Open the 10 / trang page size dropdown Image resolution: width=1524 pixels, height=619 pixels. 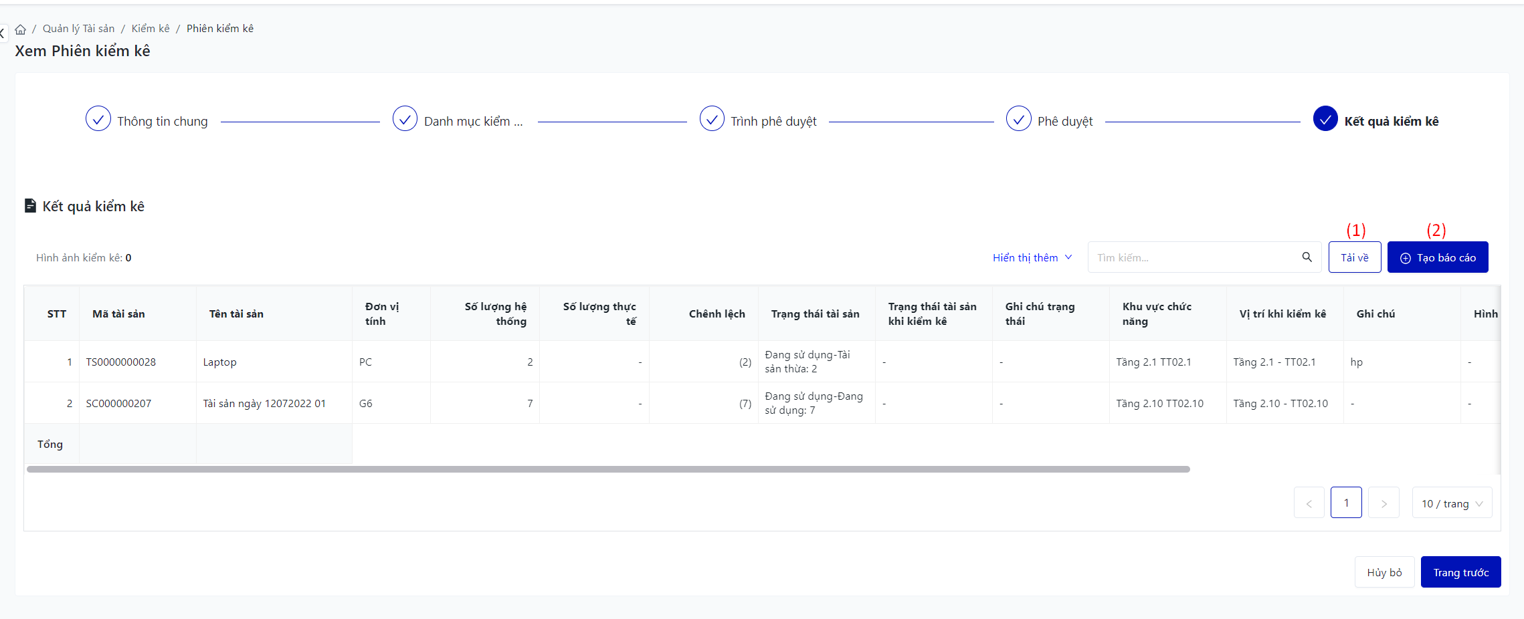(x=1452, y=503)
